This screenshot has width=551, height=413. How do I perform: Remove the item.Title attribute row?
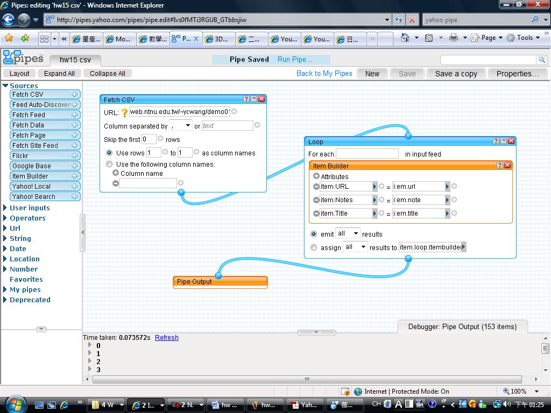[x=316, y=213]
